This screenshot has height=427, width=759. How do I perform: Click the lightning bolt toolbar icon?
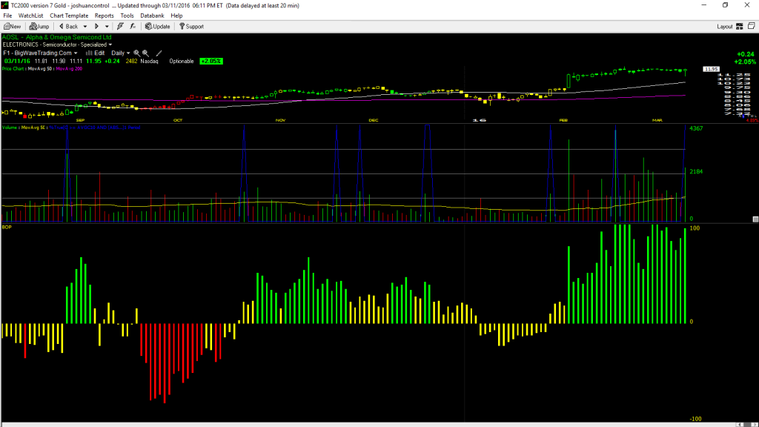120,27
